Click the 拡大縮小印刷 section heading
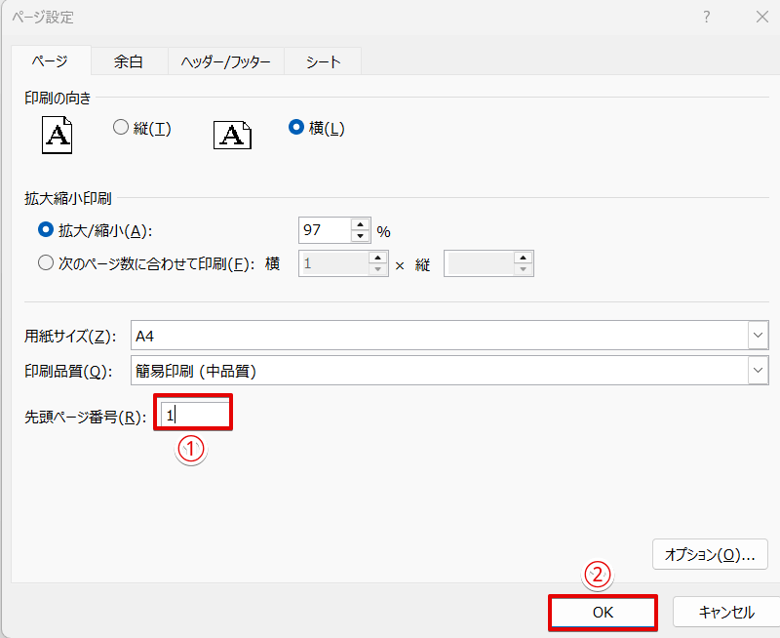780x638 pixels. click(x=67, y=198)
